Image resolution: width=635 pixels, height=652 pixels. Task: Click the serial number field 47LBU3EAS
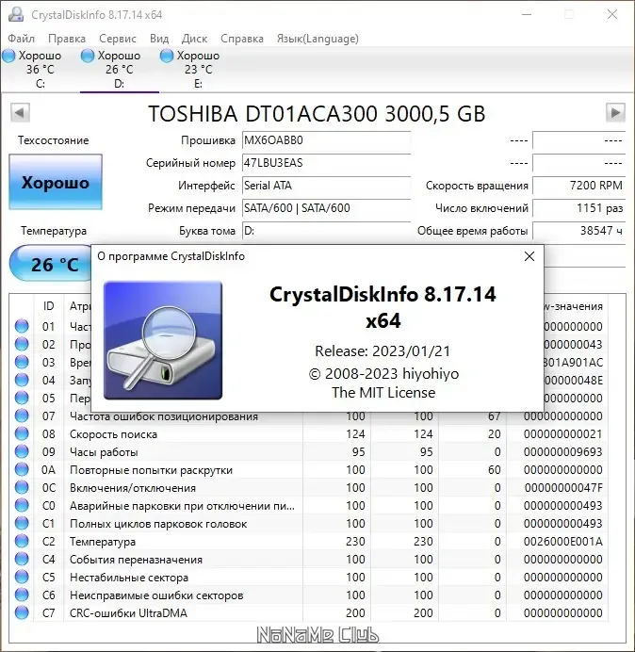[x=326, y=163]
